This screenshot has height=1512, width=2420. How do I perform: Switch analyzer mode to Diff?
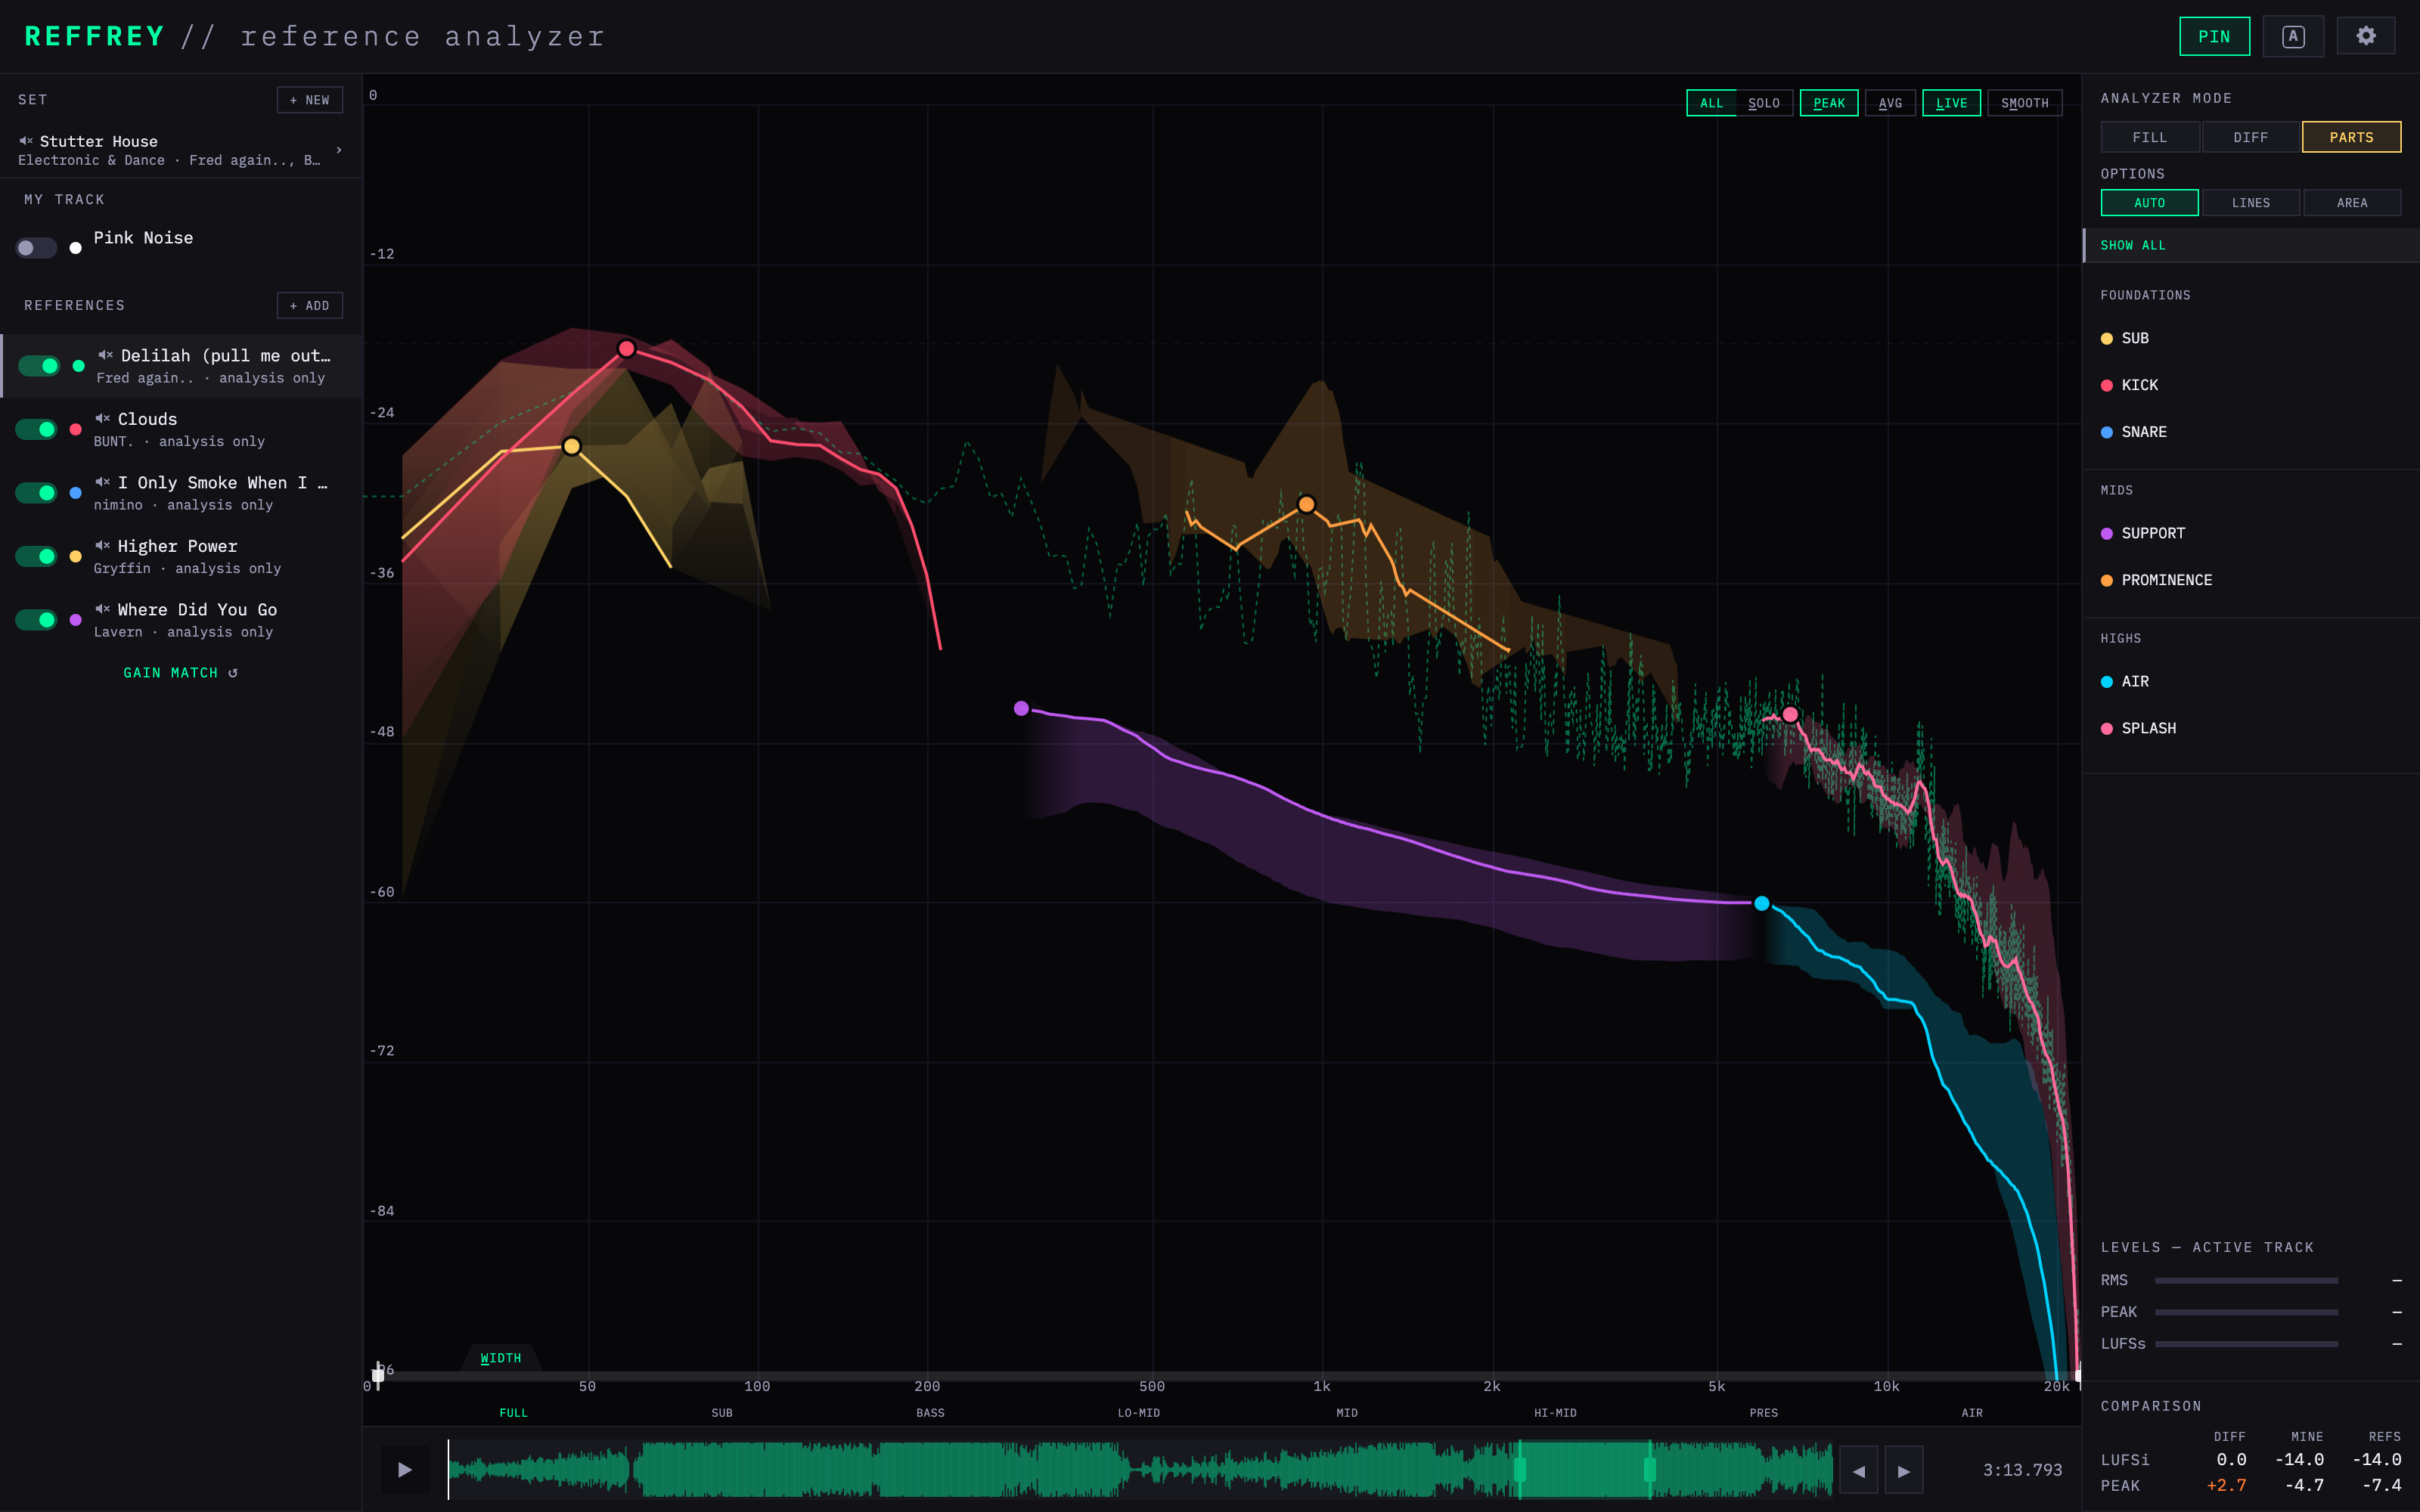click(x=2250, y=137)
